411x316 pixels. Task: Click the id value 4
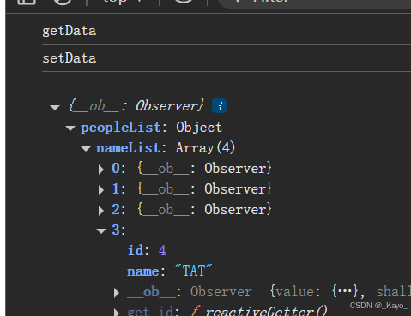tap(162, 251)
